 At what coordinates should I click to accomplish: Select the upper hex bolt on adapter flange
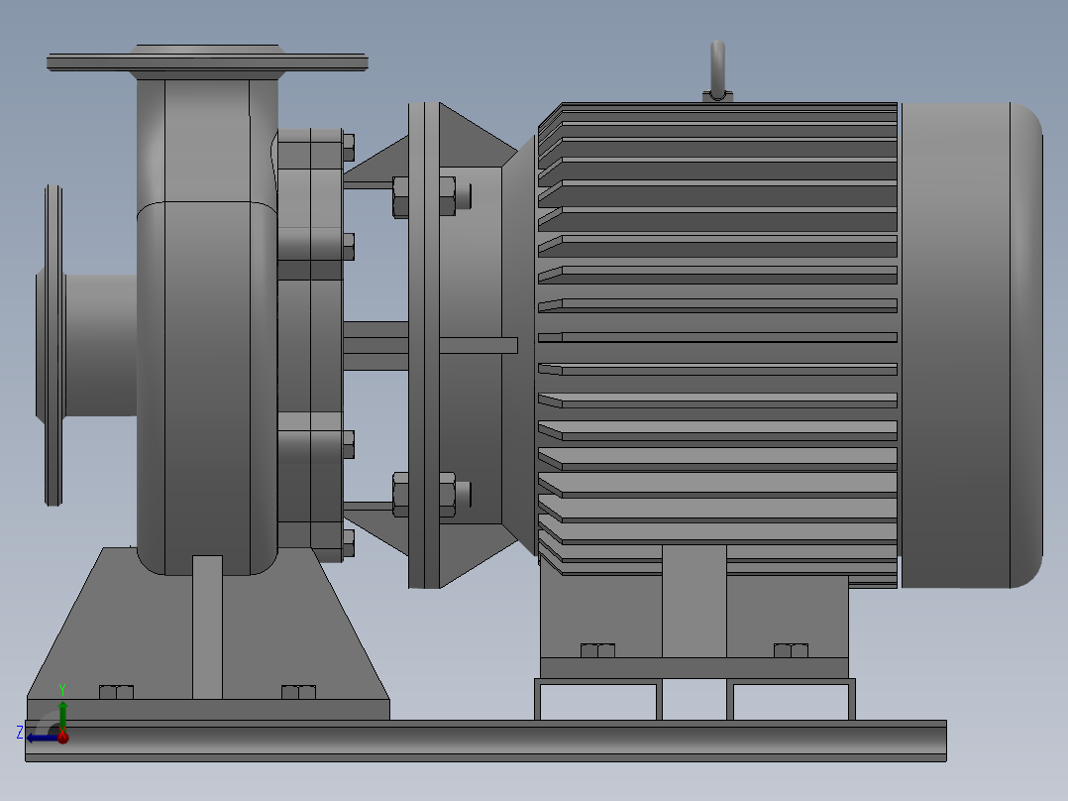click(431, 196)
